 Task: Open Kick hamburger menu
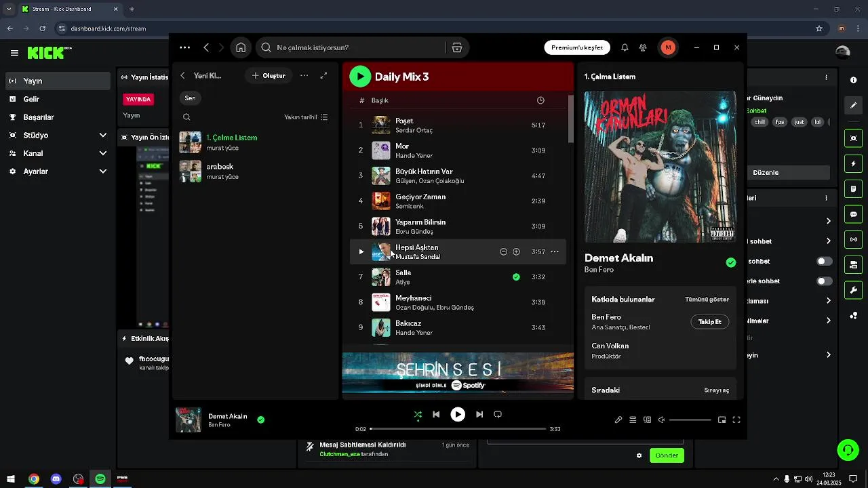pyautogui.click(x=14, y=53)
